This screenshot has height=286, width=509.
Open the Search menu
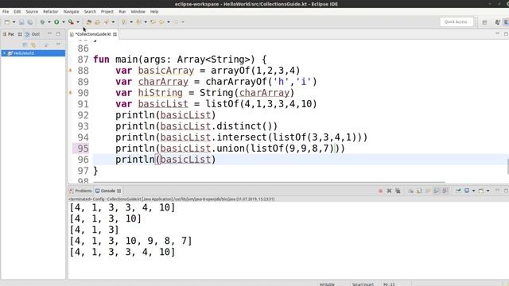tap(90, 11)
